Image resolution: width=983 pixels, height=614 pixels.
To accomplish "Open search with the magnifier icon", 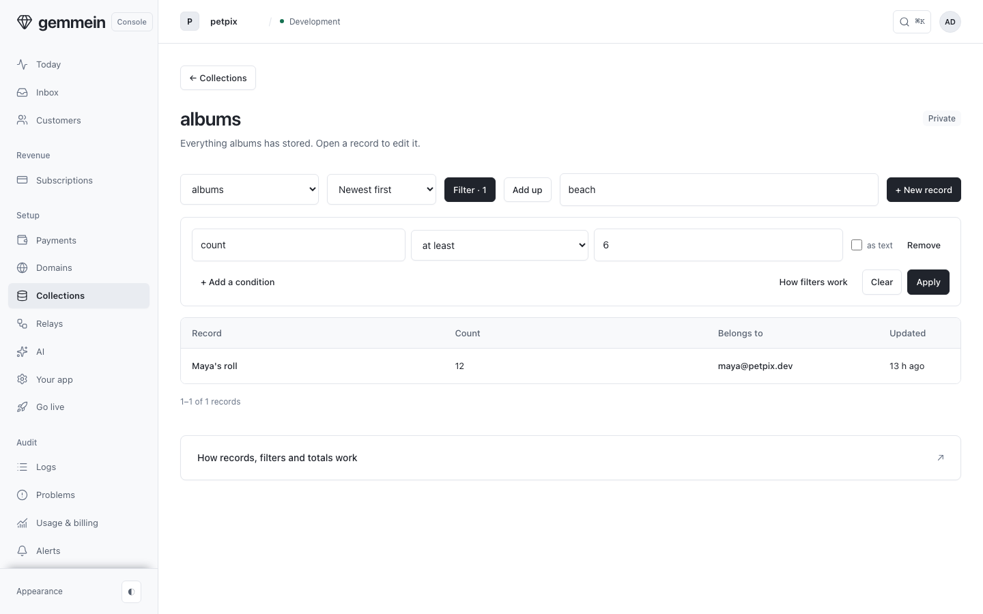I will [x=904, y=22].
